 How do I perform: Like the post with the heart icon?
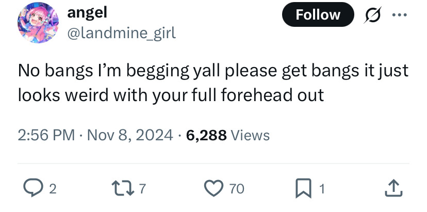point(214,188)
